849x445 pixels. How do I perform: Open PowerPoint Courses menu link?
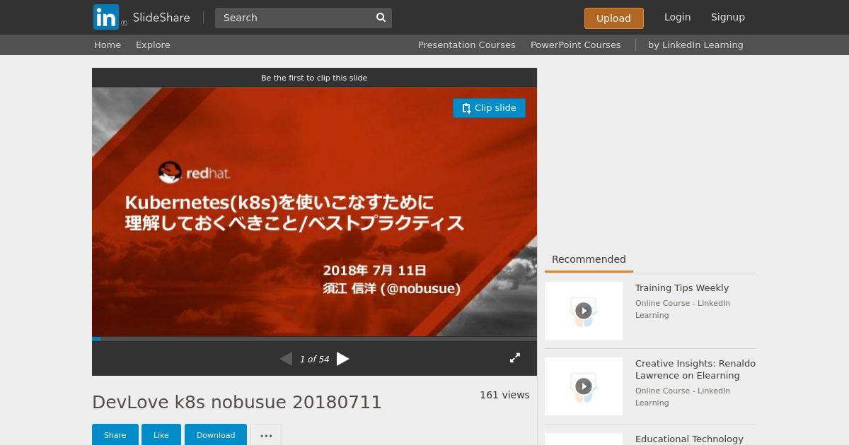tap(575, 44)
